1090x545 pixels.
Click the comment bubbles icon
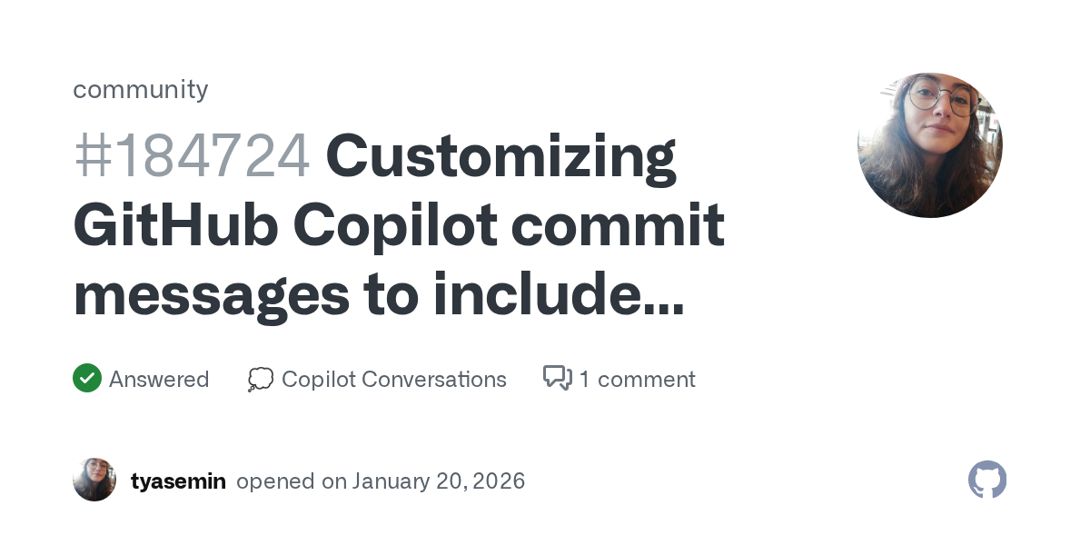pos(557,378)
